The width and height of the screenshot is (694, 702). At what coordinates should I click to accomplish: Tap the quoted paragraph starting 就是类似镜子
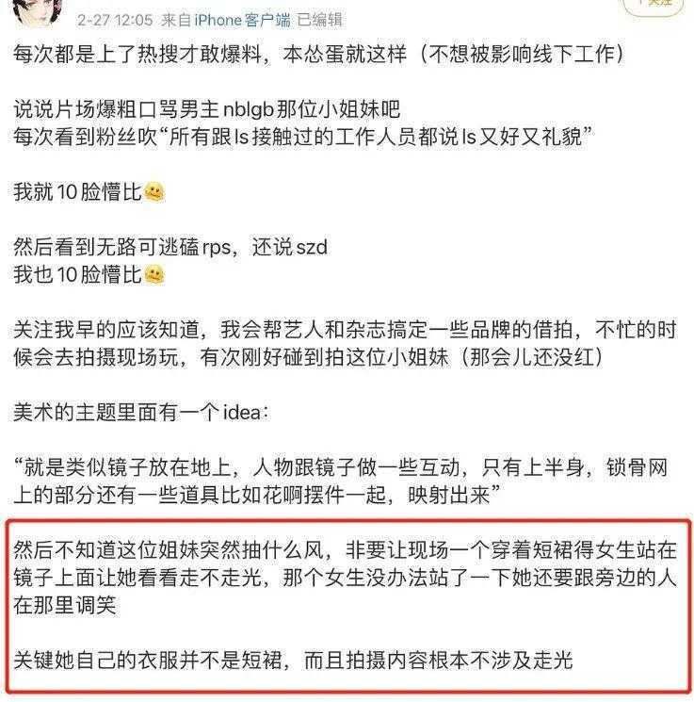[341, 482]
